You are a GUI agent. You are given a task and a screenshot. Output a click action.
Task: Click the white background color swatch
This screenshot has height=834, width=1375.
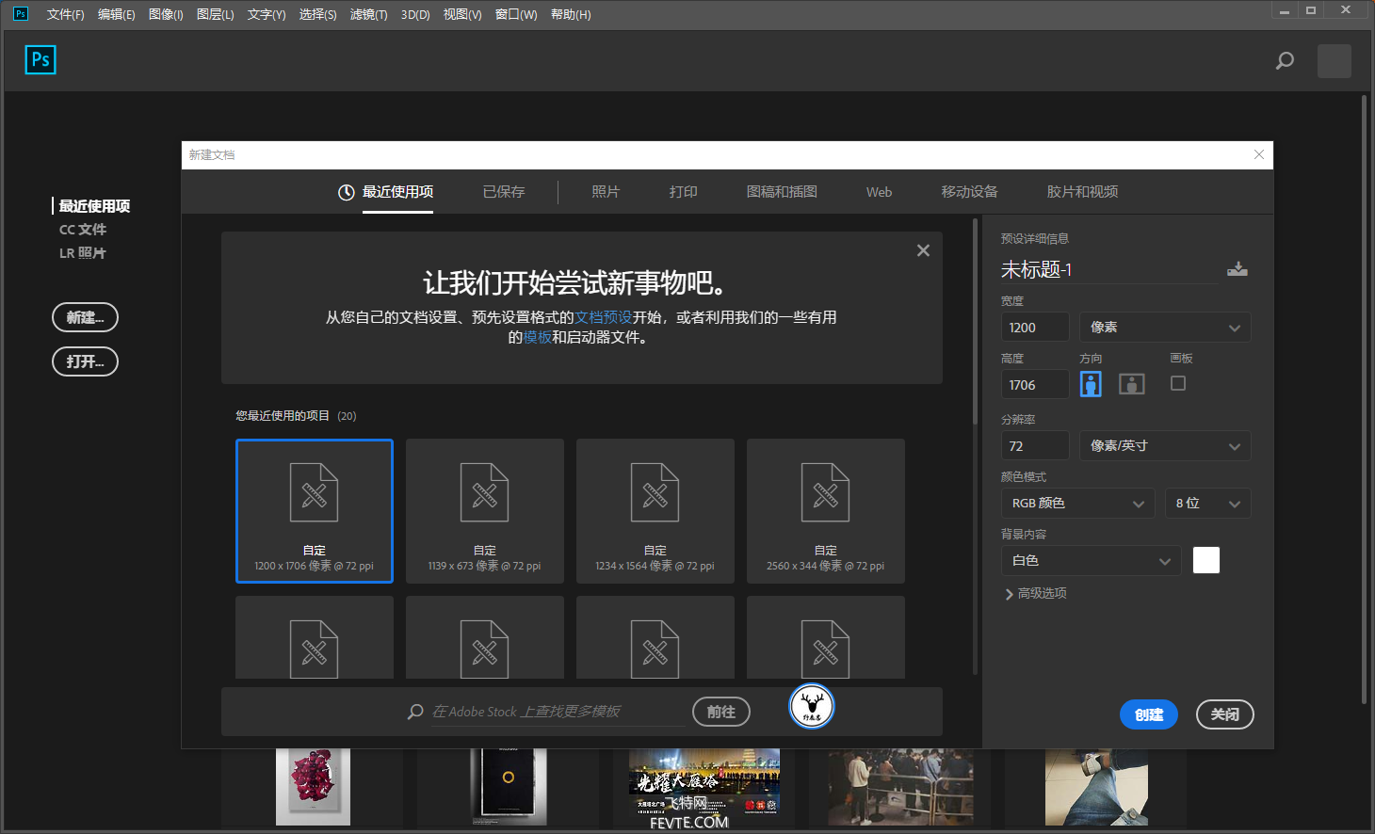click(1206, 560)
